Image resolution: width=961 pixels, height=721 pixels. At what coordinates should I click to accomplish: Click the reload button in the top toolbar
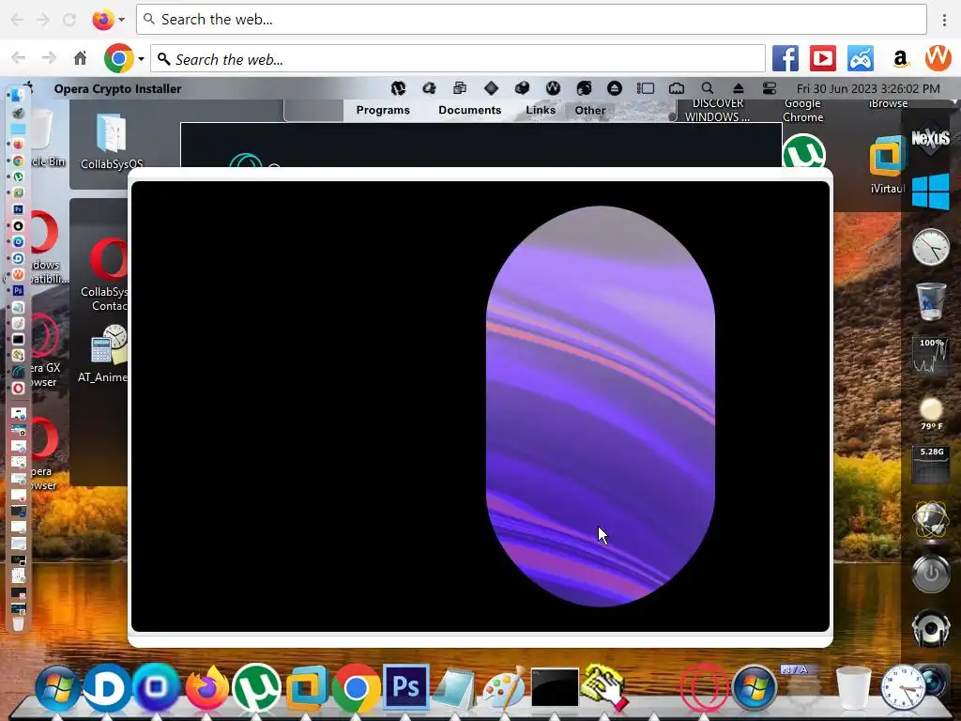coord(69,20)
